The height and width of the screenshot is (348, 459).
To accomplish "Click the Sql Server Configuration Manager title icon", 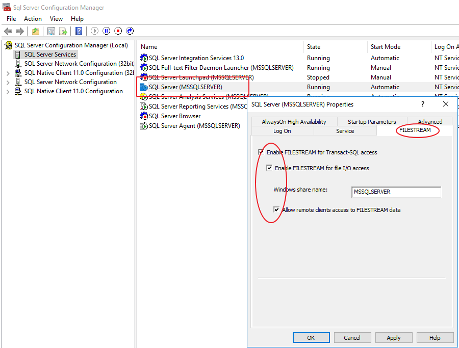I will 7,7.
